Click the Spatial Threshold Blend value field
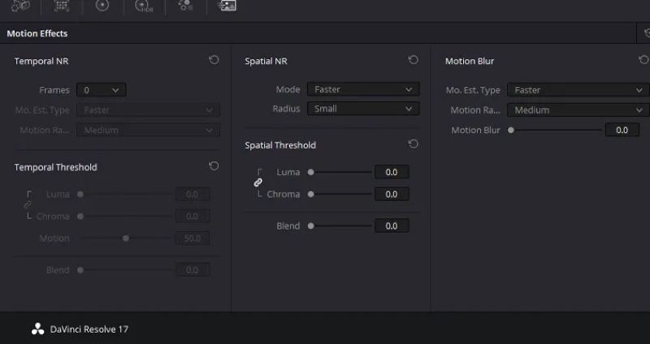This screenshot has height=344, width=650. pyautogui.click(x=392, y=226)
